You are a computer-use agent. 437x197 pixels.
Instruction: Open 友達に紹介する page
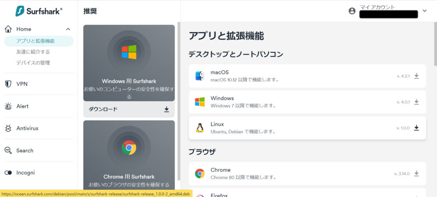(x=33, y=52)
